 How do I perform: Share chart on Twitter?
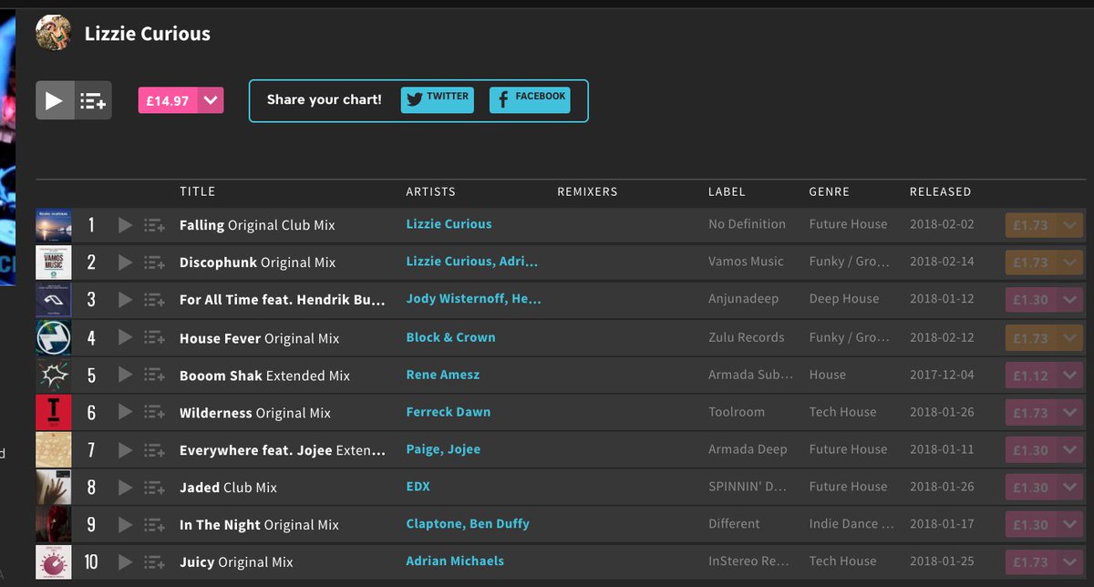coord(438,100)
